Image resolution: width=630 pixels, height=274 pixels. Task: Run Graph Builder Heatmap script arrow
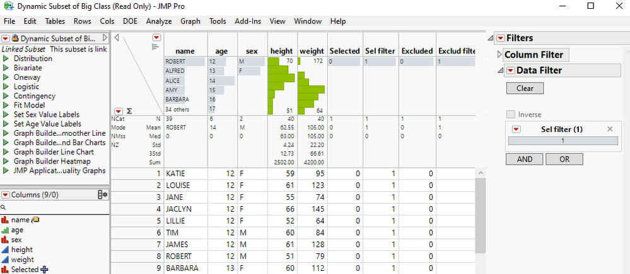(x=6, y=161)
